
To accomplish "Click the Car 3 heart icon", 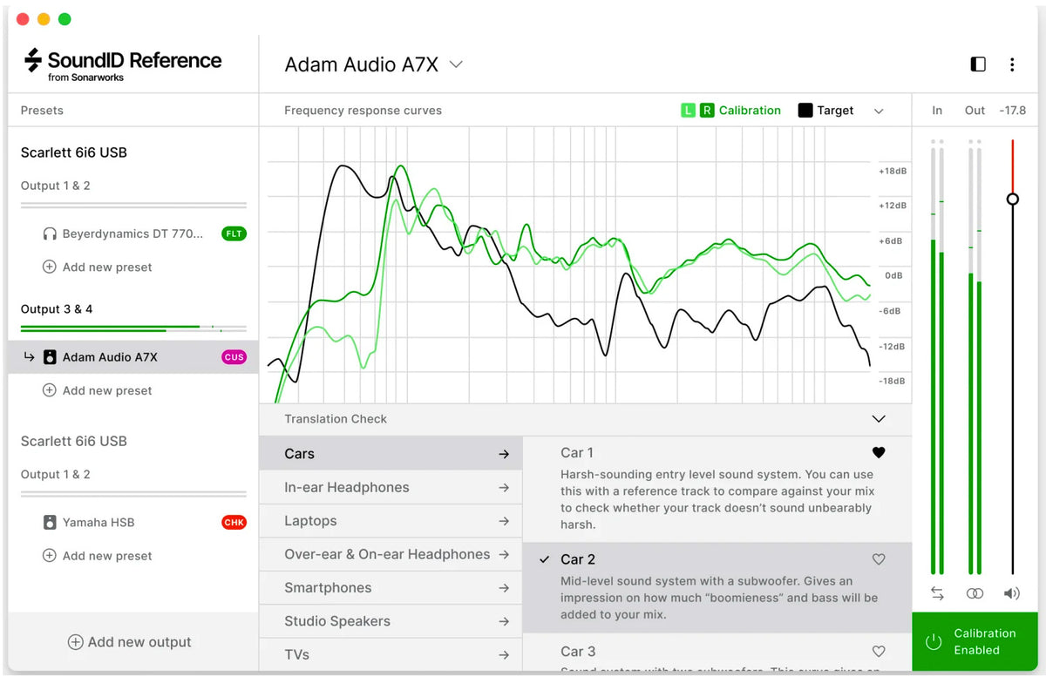I will (879, 651).
